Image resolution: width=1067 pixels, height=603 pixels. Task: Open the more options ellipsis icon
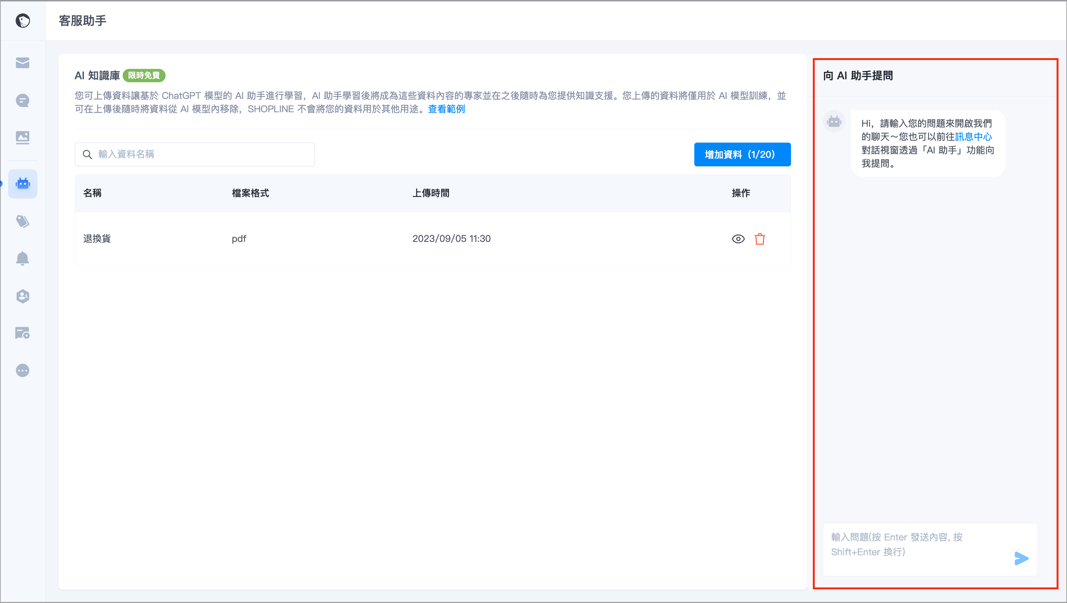coord(22,370)
